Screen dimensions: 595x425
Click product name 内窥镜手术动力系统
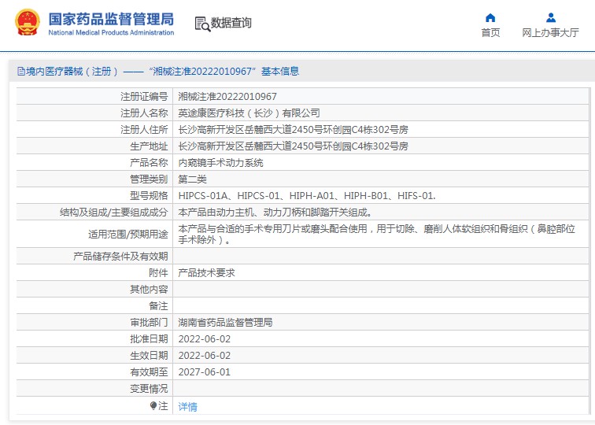pyautogui.click(x=220, y=163)
